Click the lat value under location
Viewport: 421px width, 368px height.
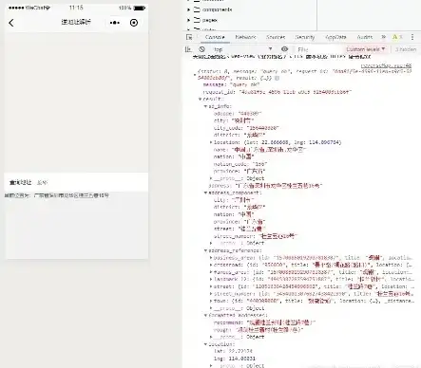coord(233,351)
